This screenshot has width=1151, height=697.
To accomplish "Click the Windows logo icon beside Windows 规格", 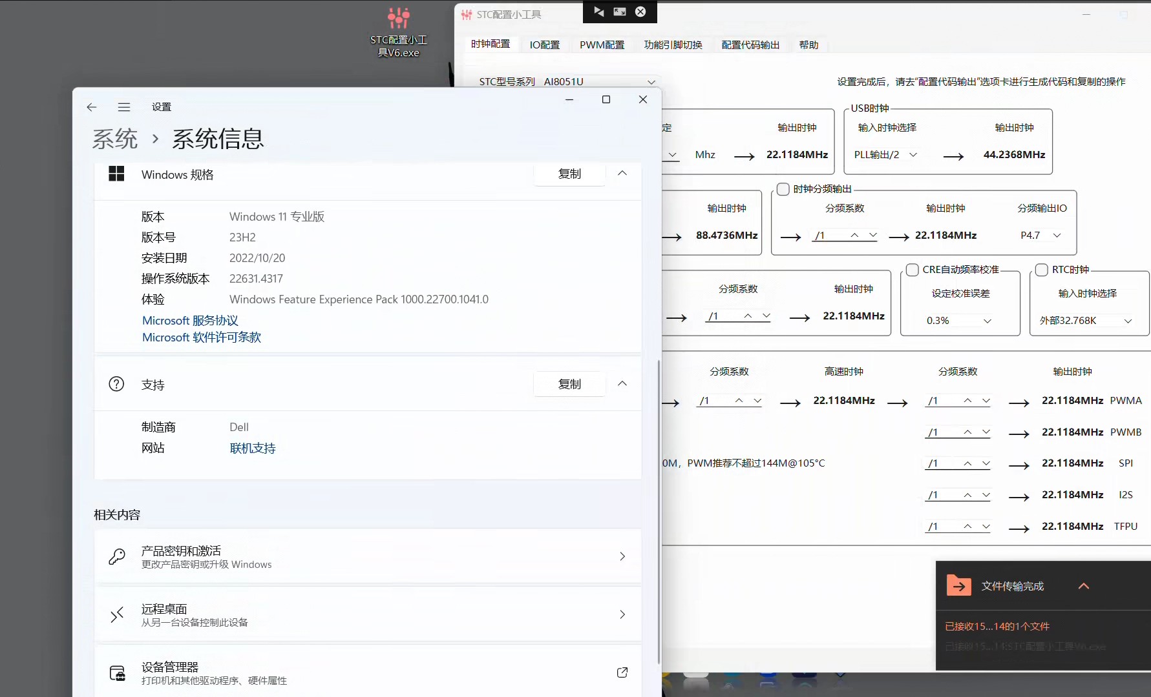I will [x=116, y=174].
